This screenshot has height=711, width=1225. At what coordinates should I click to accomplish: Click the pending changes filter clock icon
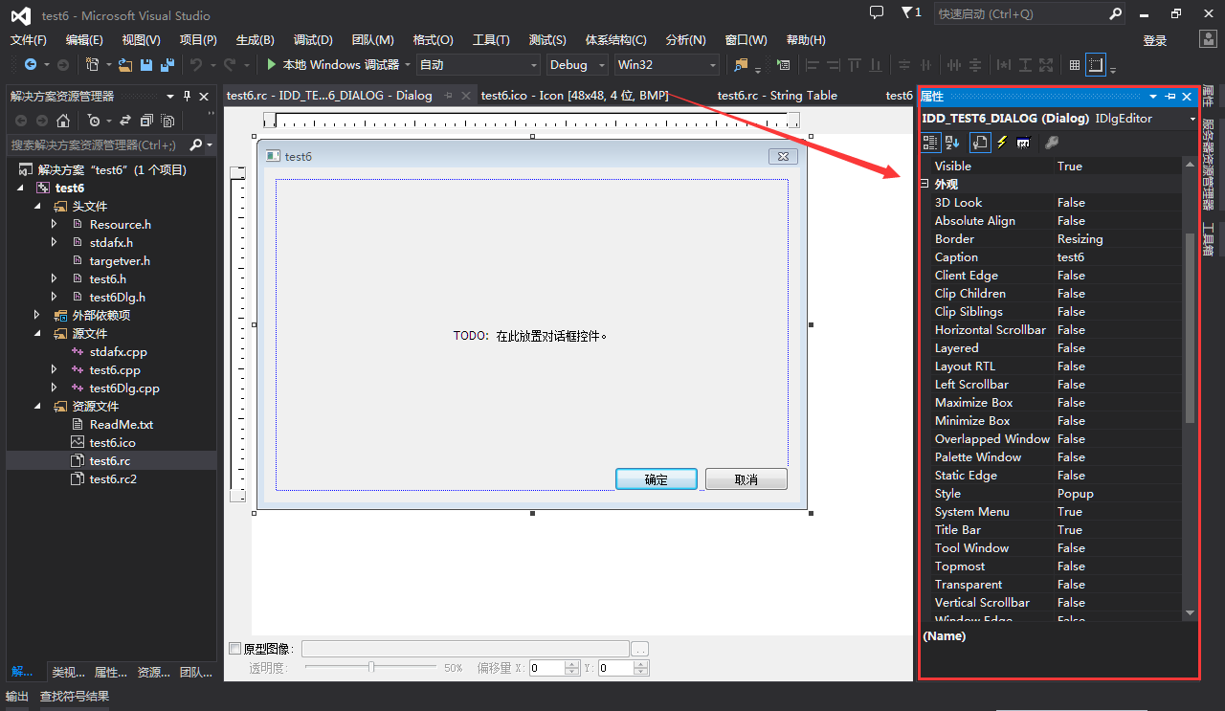93,121
